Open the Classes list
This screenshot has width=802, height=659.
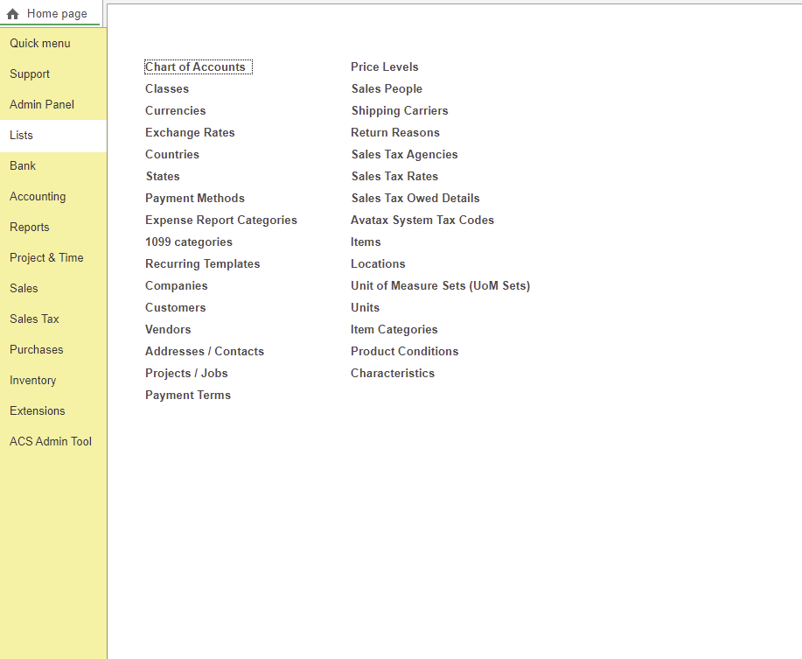(167, 89)
